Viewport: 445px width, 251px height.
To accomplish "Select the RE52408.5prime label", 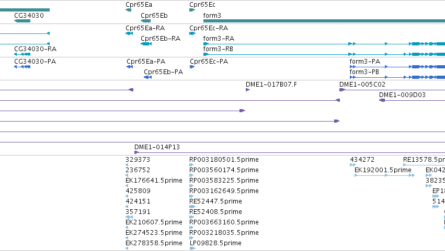I will click(x=215, y=212).
